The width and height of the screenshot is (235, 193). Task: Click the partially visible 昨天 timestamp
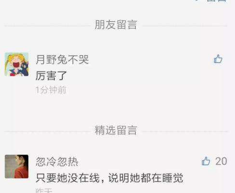click(x=44, y=191)
